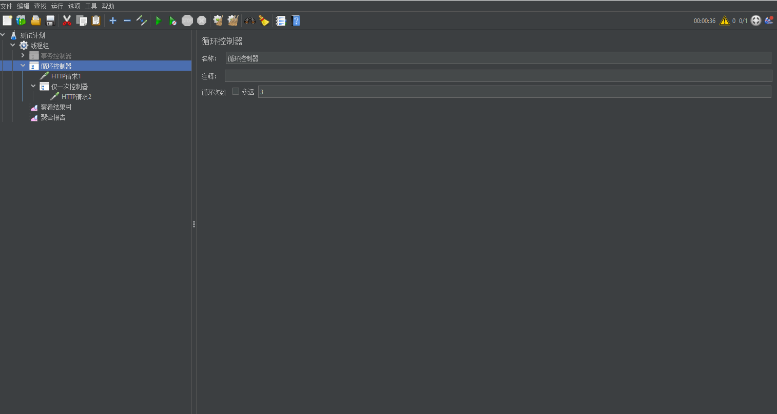777x414 pixels.
Task: Open the 工具 menu
Action: point(91,6)
